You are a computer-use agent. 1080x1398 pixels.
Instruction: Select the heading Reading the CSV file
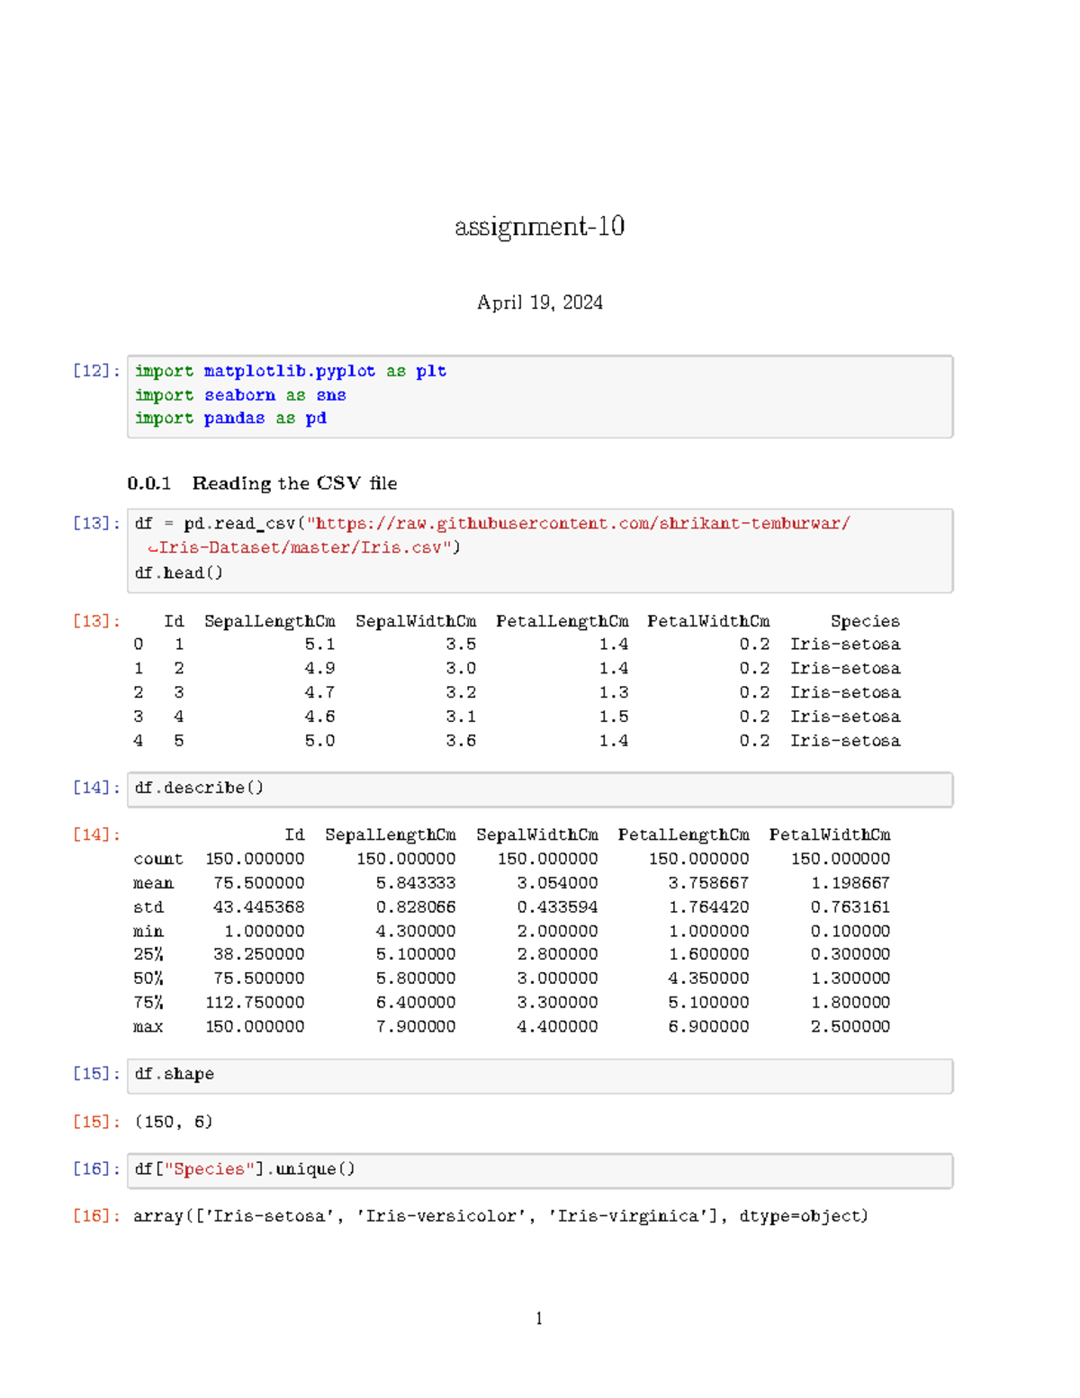293,483
